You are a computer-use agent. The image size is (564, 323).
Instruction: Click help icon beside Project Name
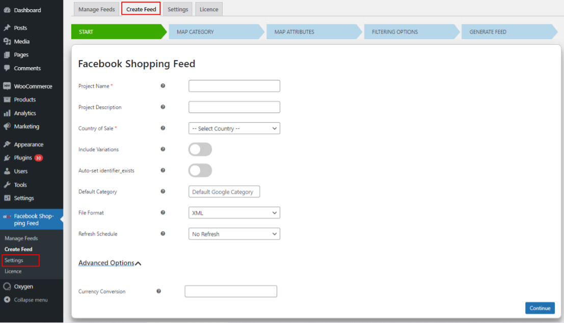pos(163,86)
